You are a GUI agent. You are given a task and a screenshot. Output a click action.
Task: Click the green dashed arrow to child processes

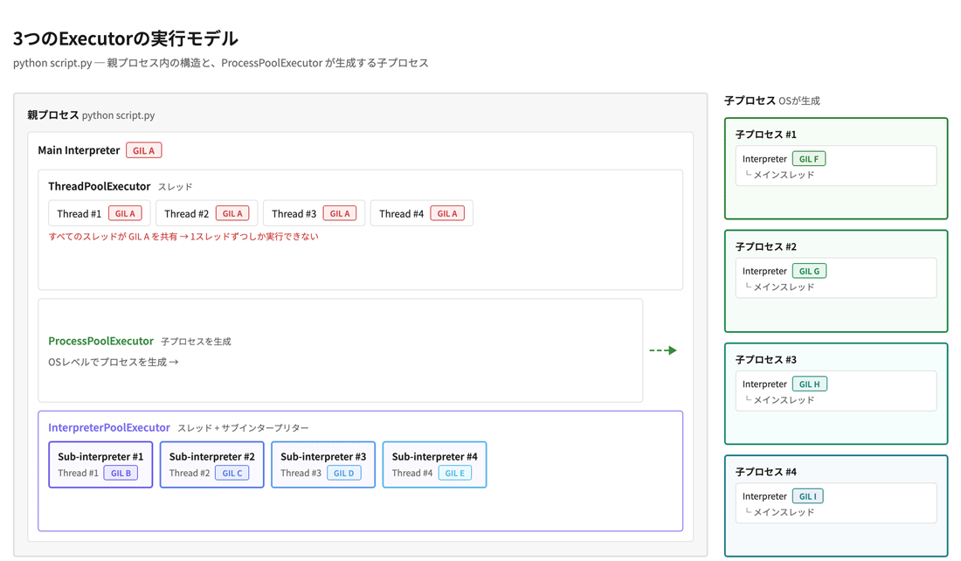[663, 350]
